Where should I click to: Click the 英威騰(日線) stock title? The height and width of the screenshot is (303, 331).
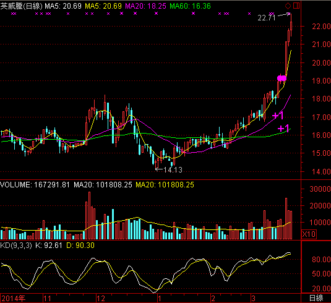click(x=21, y=6)
